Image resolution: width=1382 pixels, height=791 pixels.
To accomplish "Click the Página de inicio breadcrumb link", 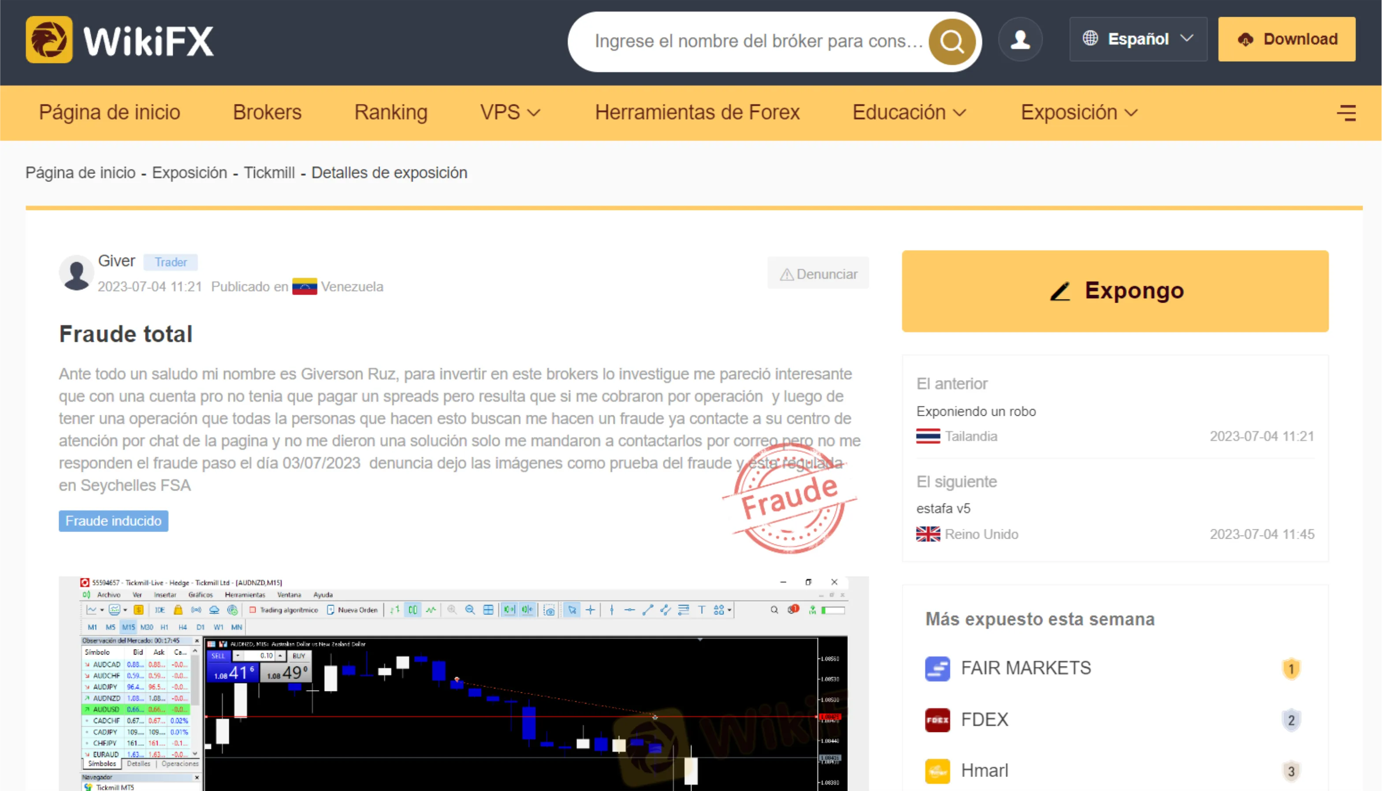I will (x=81, y=173).
